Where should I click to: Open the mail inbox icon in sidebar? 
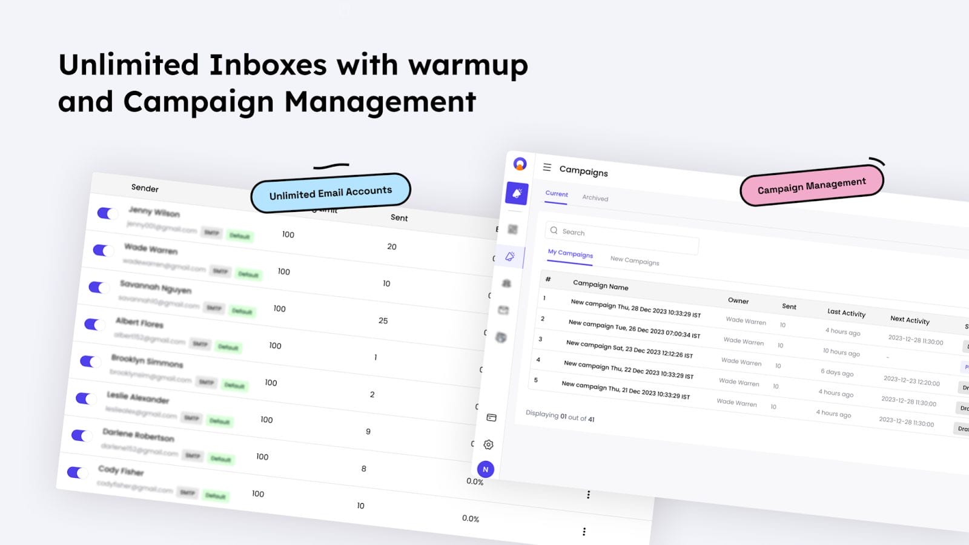[x=503, y=311]
